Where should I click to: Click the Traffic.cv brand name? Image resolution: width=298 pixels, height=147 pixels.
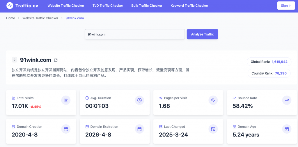pos(27,6)
